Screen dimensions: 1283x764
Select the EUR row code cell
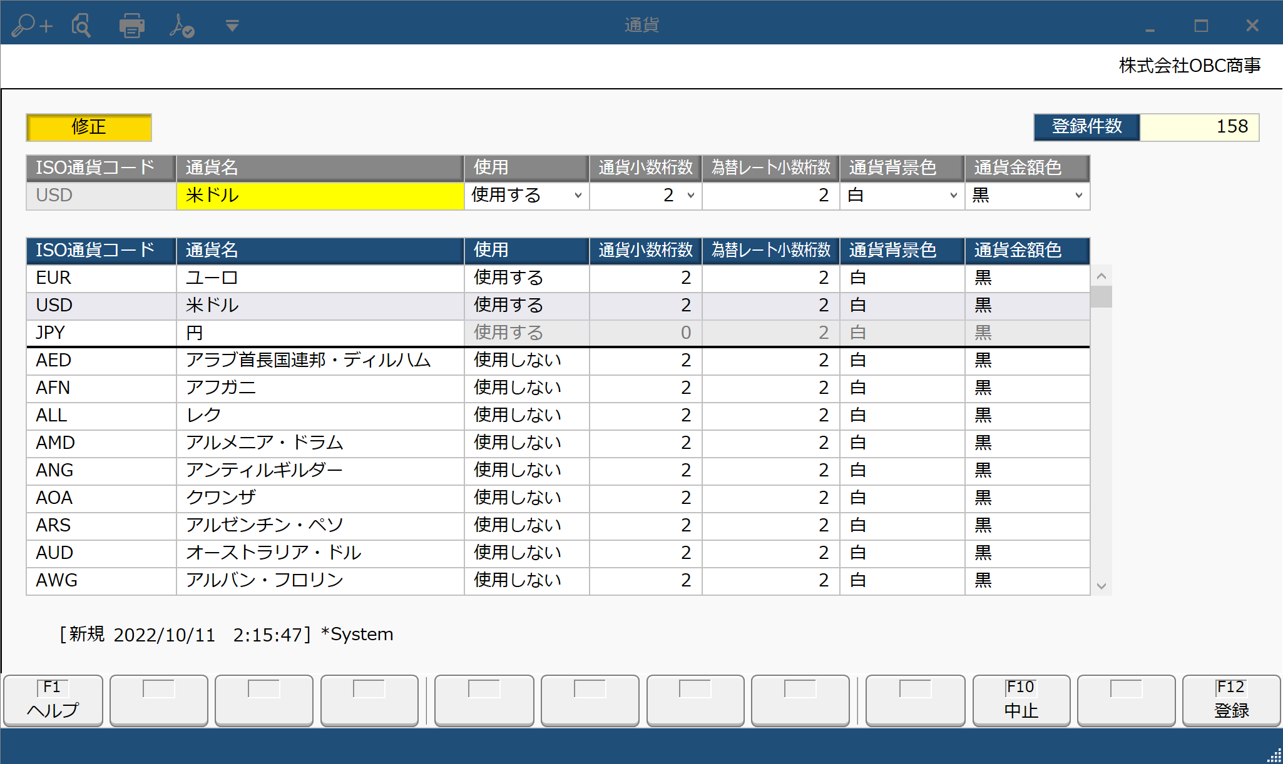pos(101,278)
